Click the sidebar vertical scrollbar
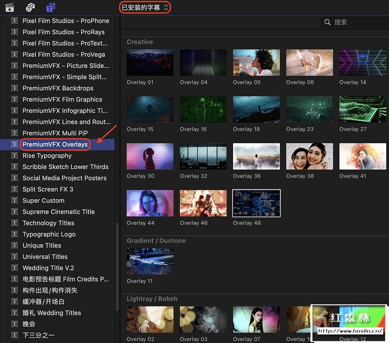 pos(117,267)
